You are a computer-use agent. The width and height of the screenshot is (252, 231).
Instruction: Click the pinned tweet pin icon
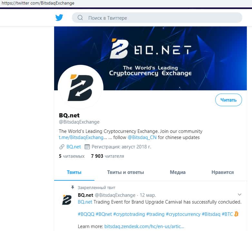coord(73,187)
